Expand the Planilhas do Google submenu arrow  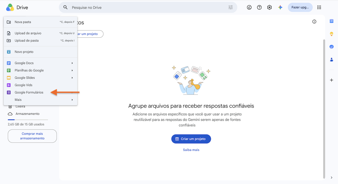pyautogui.click(x=72, y=70)
